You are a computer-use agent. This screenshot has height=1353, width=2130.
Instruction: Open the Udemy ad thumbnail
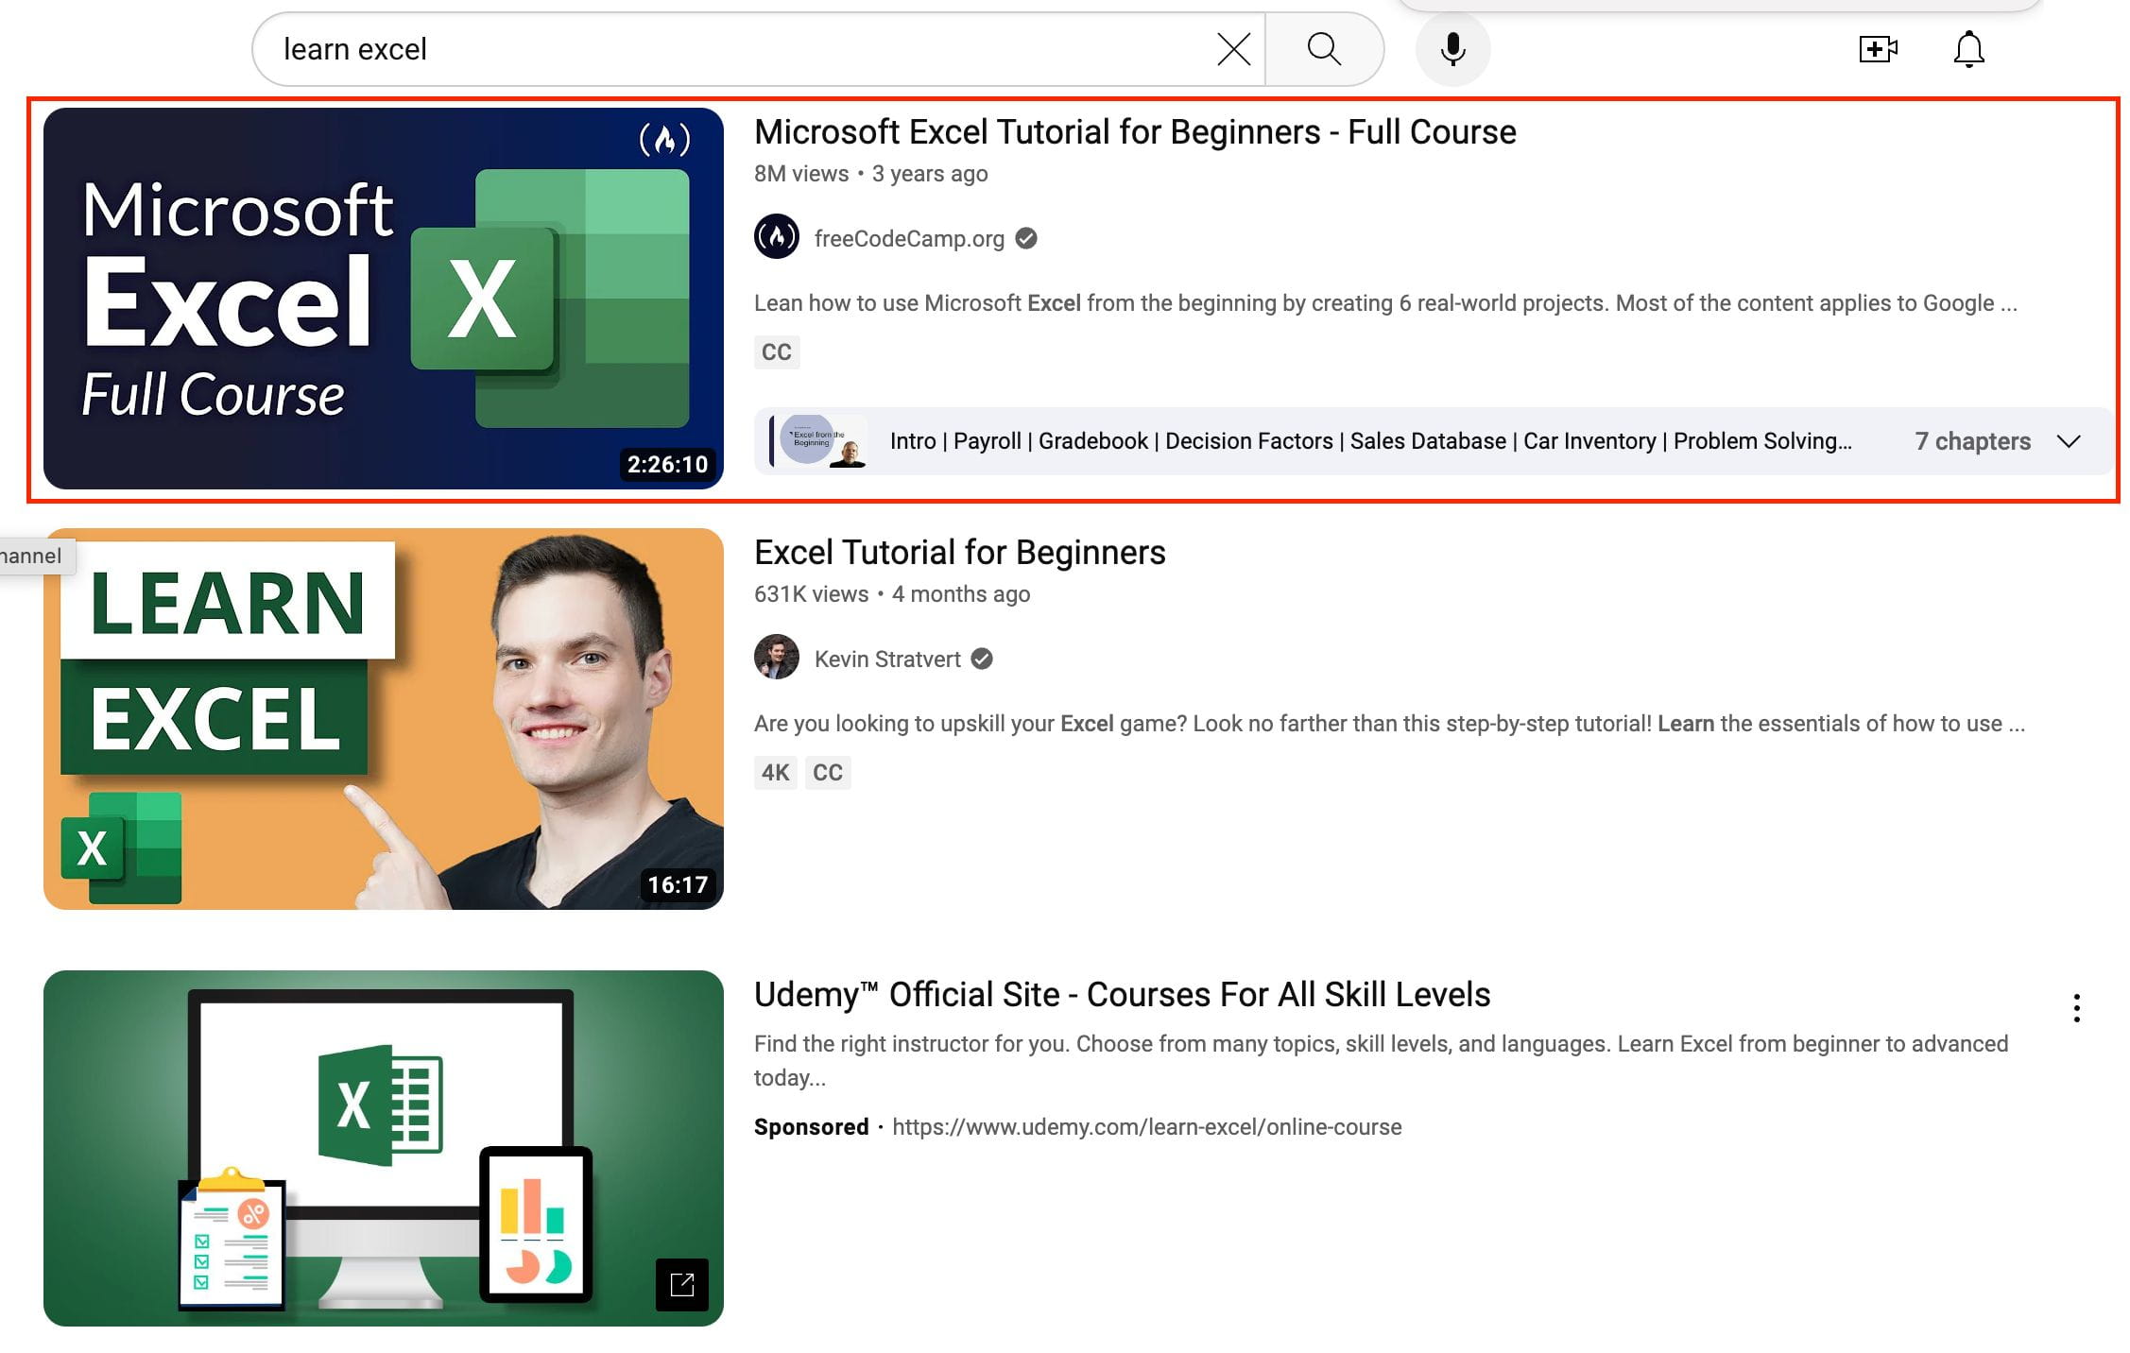pyautogui.click(x=384, y=1148)
